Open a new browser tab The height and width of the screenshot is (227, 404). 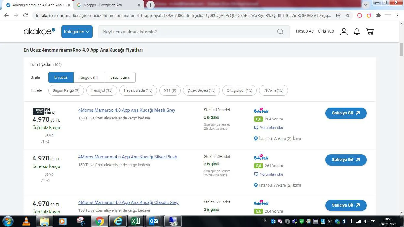(151, 5)
